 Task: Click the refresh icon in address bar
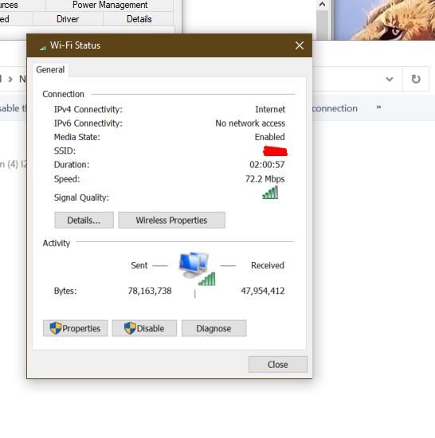416,79
